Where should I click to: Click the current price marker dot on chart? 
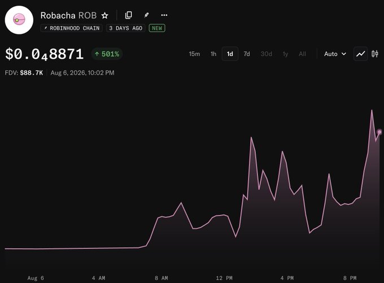[379, 132]
